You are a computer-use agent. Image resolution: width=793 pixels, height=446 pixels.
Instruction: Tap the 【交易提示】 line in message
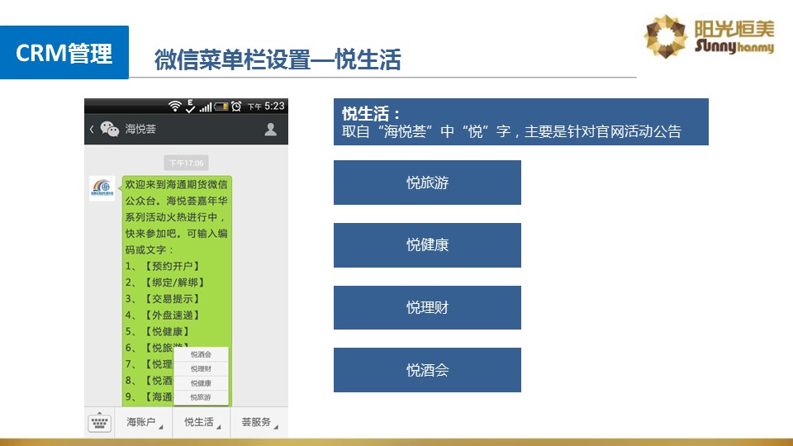click(x=163, y=299)
